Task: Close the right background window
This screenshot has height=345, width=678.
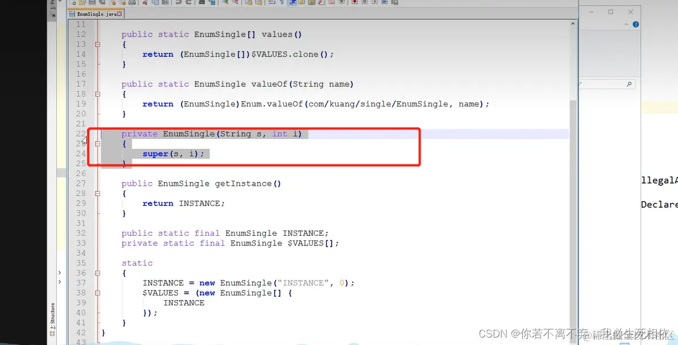Action: pos(630,12)
